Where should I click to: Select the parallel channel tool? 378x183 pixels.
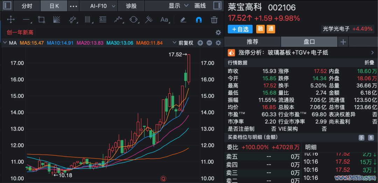pyautogui.click(x=73, y=20)
